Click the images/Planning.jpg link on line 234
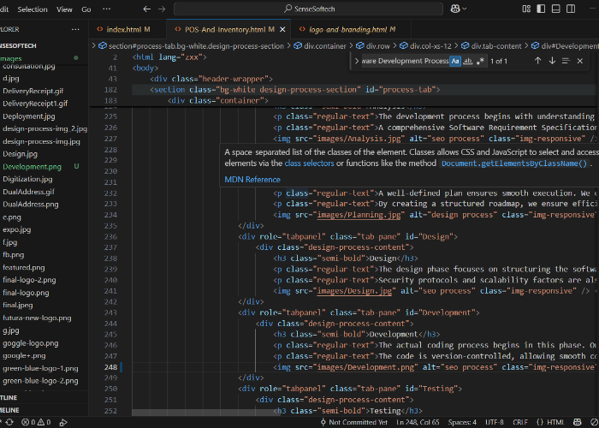Viewport: 599px width, 428px height. (359, 215)
